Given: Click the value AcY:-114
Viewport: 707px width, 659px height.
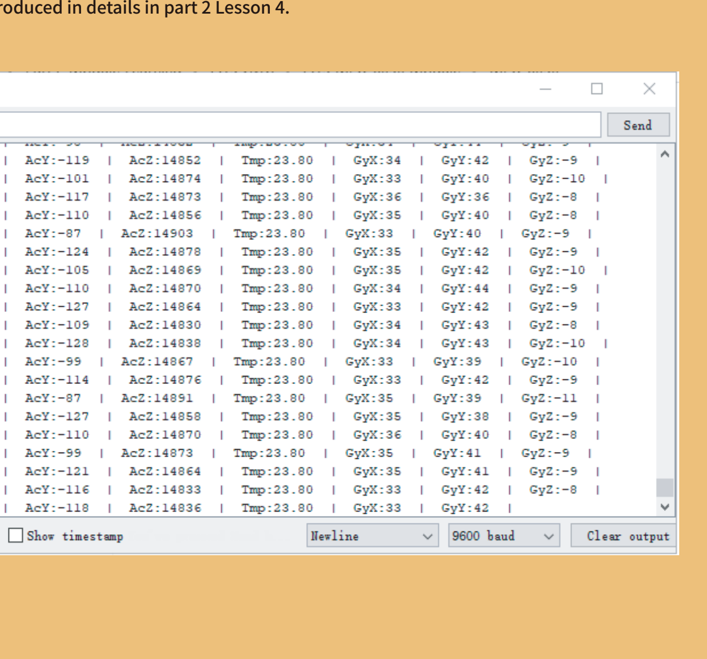Looking at the screenshot, I should pyautogui.click(x=57, y=380).
